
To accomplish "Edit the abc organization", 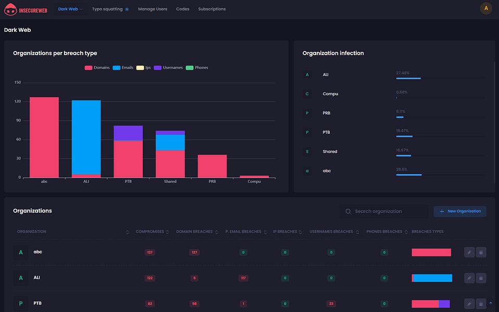I will coord(469,252).
